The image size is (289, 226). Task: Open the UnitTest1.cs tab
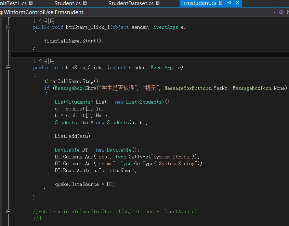[13, 3]
